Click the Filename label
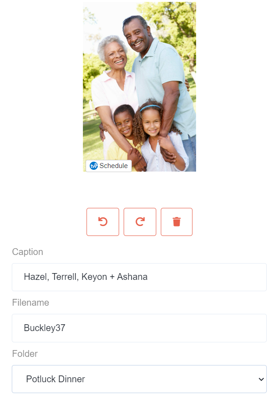The height and width of the screenshot is (394, 279). point(31,303)
